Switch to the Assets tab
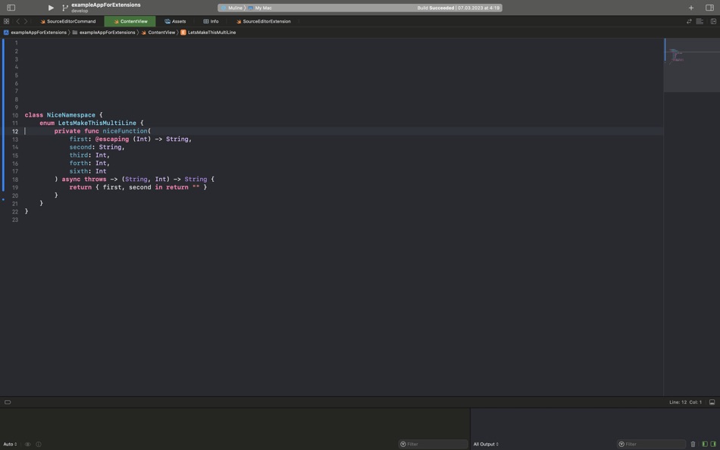The width and height of the screenshot is (720, 450). pyautogui.click(x=175, y=21)
